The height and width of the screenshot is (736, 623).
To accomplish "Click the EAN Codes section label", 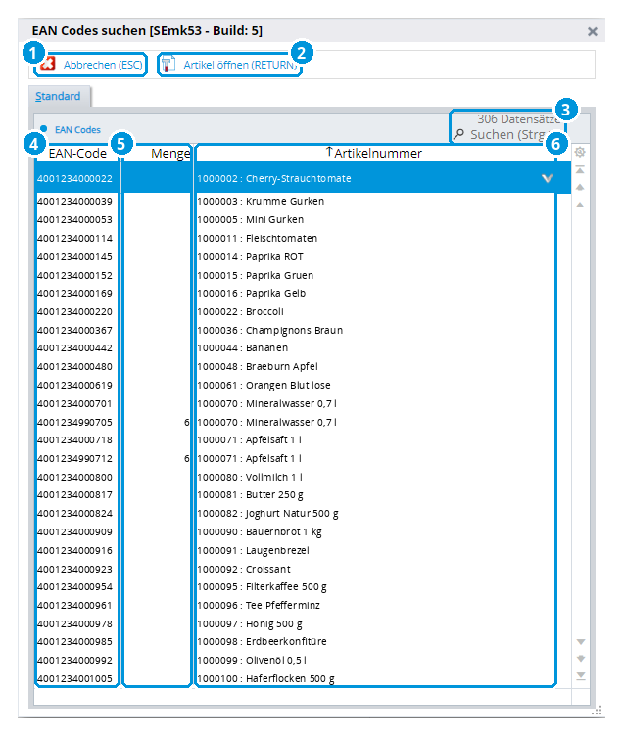I will point(77,130).
